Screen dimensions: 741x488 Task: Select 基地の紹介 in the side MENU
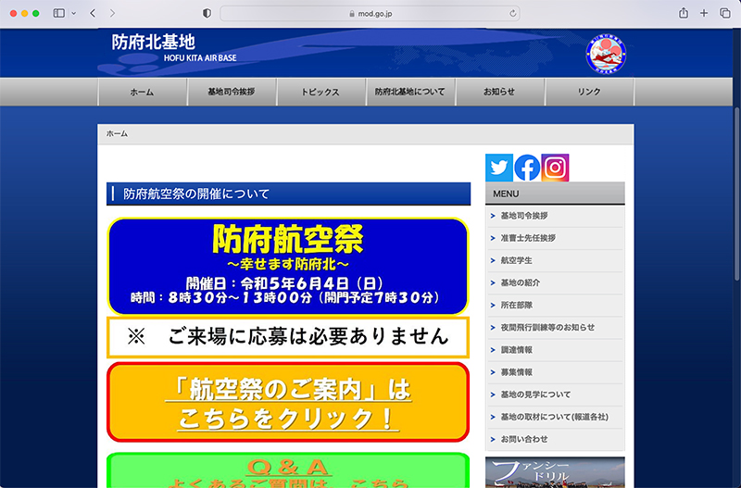tap(555, 282)
